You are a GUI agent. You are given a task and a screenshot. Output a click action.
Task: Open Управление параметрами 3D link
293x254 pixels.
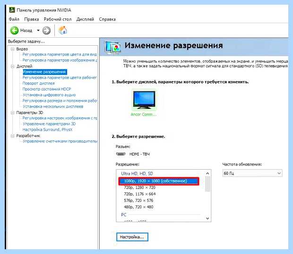(49, 124)
